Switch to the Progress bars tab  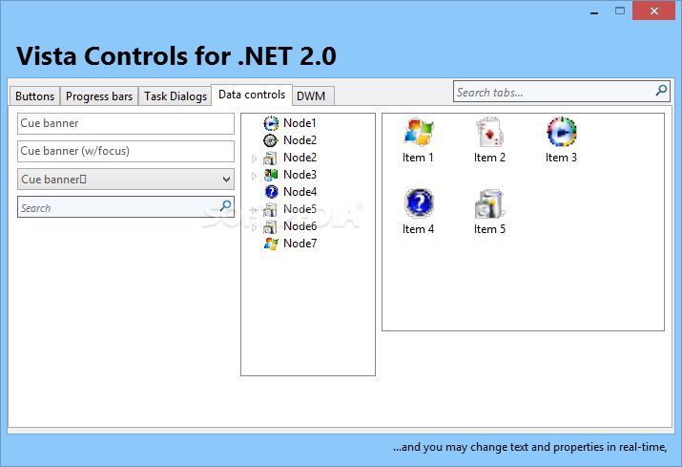pos(99,96)
